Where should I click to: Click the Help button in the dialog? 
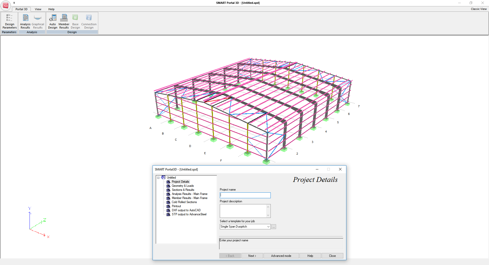click(x=310, y=256)
